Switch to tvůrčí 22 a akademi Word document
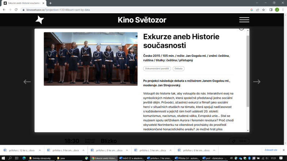This screenshot has width=287, height=161. coord(131,158)
